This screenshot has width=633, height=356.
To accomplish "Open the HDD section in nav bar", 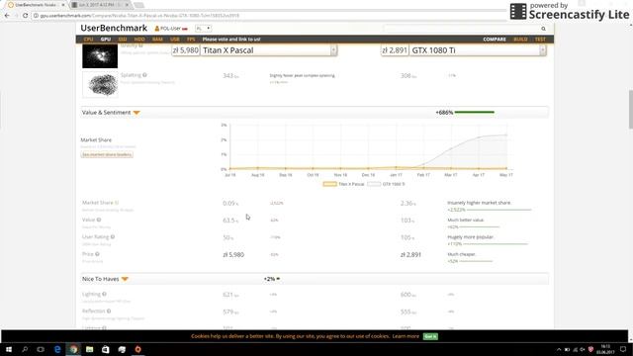I will coord(139,40).
